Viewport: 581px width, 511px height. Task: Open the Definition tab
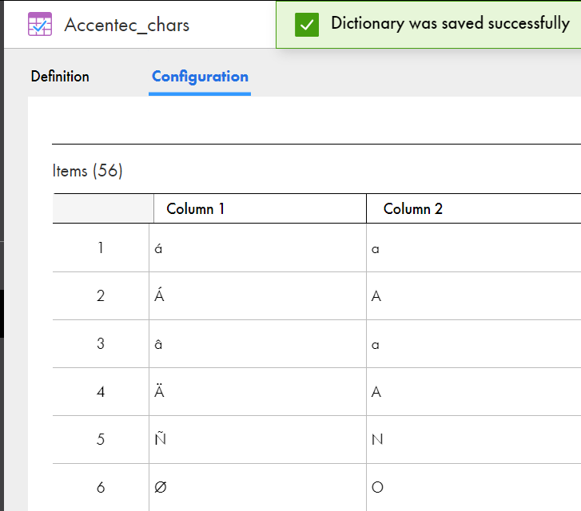coord(60,77)
